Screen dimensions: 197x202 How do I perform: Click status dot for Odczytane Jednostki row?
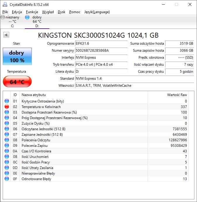(7, 129)
